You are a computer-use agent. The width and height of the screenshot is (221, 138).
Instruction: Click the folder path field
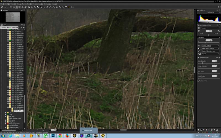point(9,27)
